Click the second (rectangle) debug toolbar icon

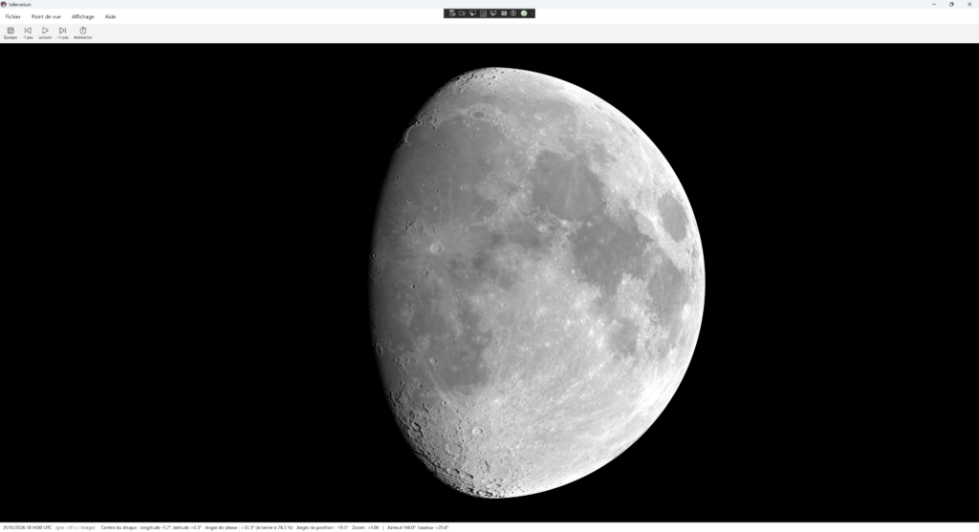(x=462, y=13)
